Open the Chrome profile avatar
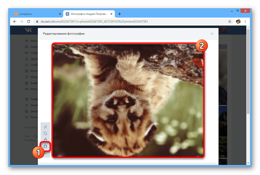This screenshot has height=175, width=260. 238,21
